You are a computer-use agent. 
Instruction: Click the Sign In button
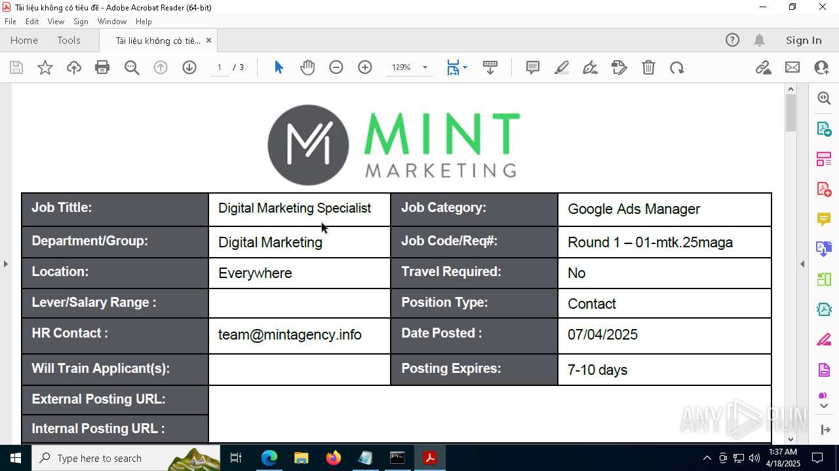click(x=804, y=40)
